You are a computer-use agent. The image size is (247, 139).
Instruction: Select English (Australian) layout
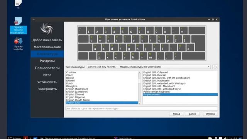click(x=102, y=89)
